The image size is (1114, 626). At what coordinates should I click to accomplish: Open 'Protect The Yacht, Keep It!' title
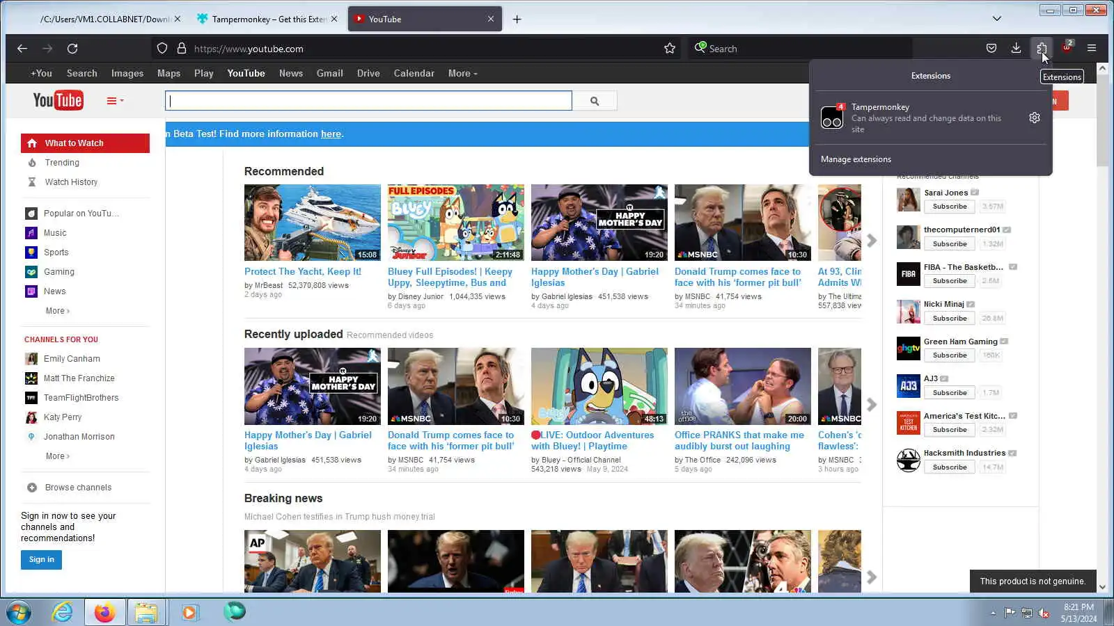[303, 272]
